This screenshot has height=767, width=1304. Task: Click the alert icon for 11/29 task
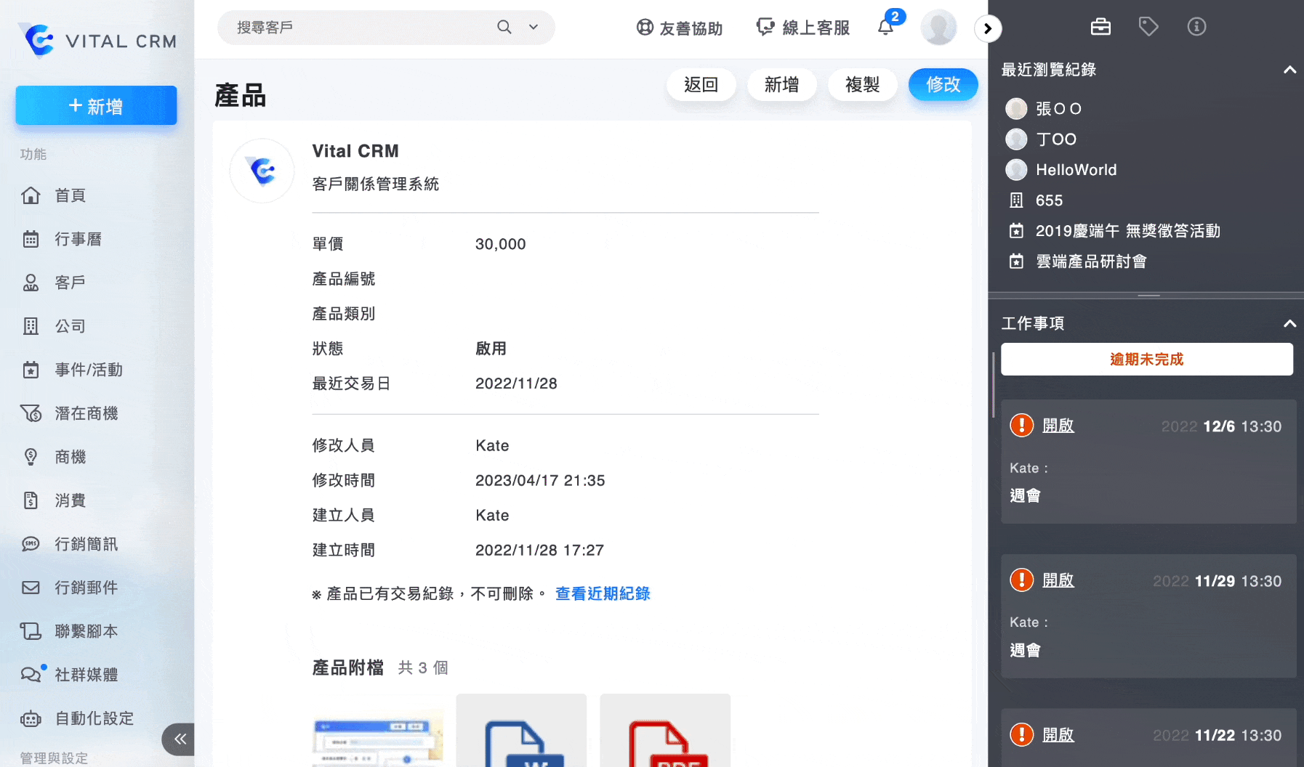click(1022, 580)
